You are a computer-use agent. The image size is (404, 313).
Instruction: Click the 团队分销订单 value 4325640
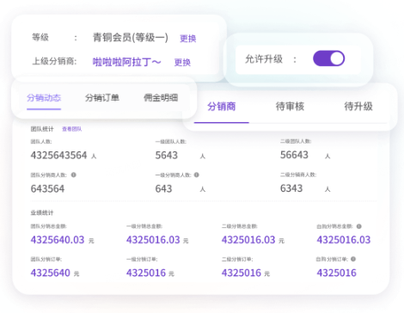pyautogui.click(x=51, y=273)
